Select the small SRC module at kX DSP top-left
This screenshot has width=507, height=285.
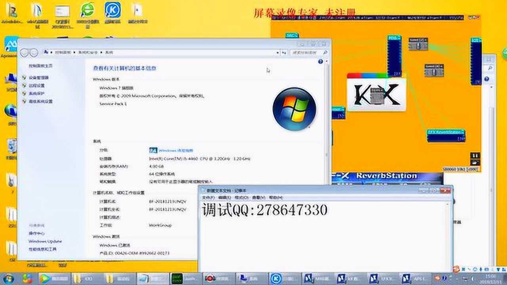tap(292, 35)
